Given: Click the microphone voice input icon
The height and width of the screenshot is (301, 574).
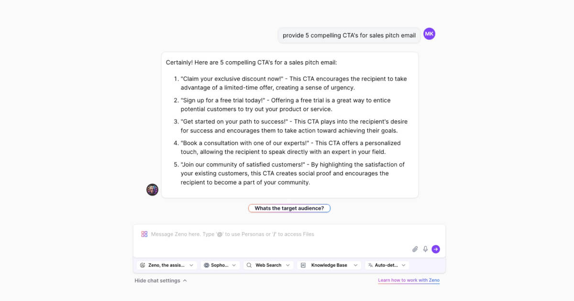Looking at the screenshot, I should pos(425,249).
